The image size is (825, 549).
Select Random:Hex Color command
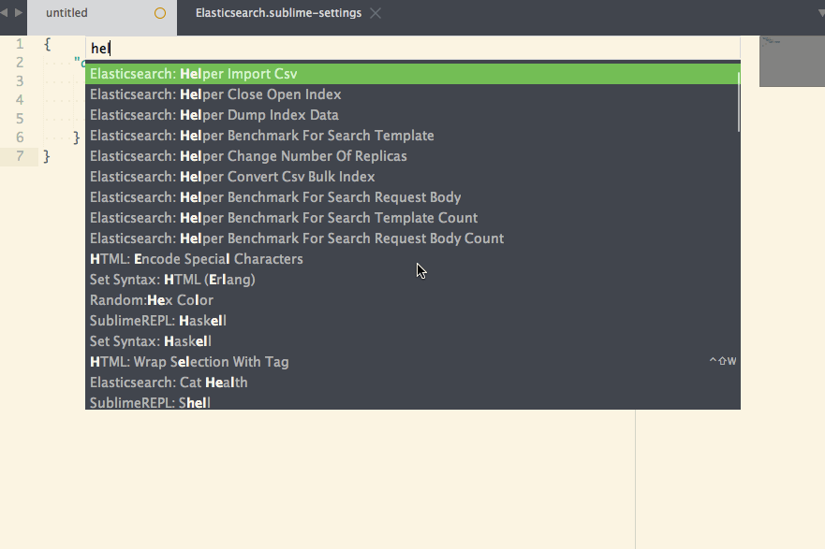[413, 300]
